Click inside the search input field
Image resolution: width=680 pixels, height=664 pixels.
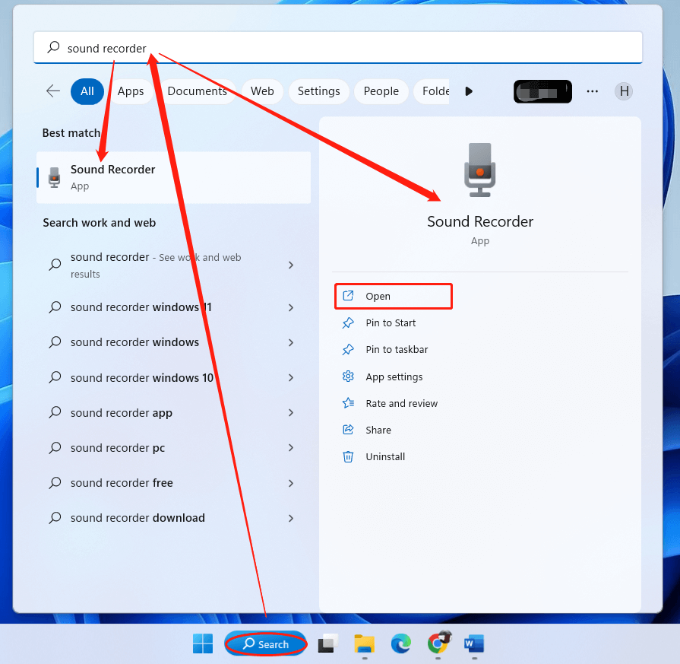pos(228,48)
